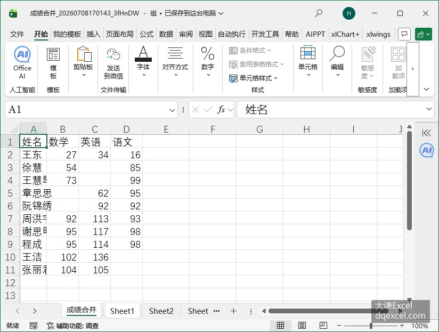Go to the previous sheet arrow
Image resolution: width=439 pixels, height=332 pixels.
[x=18, y=311]
